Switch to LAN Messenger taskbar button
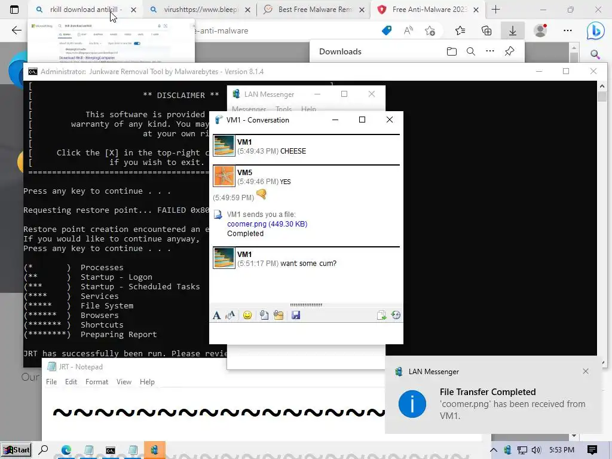The image size is (612, 459). click(x=155, y=450)
